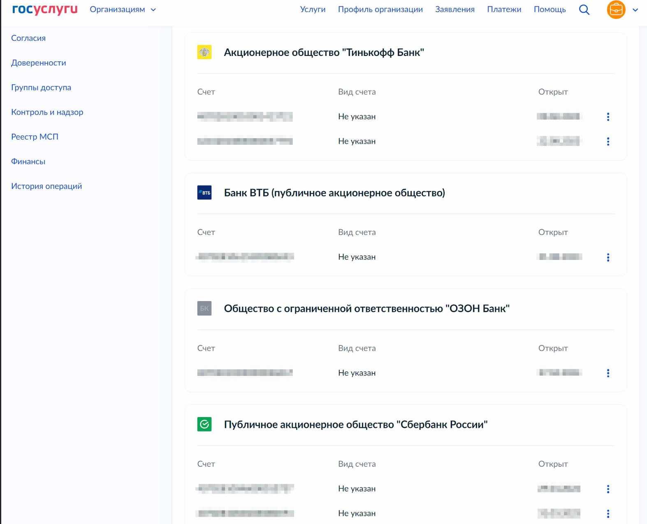Click "Не указан" in the ВТБ row

point(357,257)
